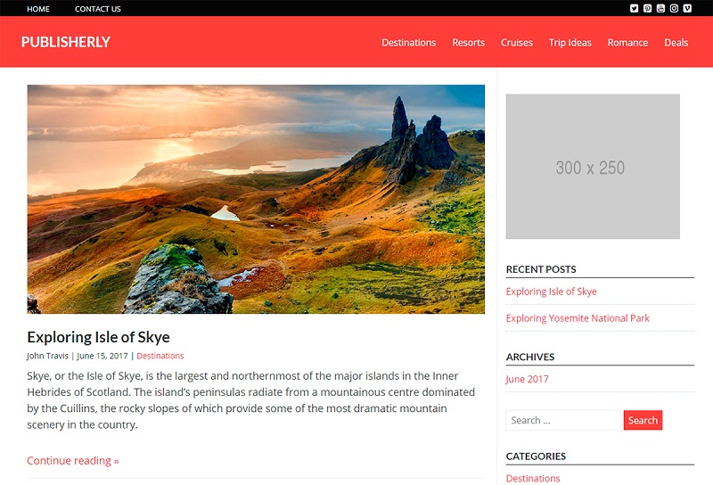Select Trip Ideas in the navigation

click(x=570, y=42)
